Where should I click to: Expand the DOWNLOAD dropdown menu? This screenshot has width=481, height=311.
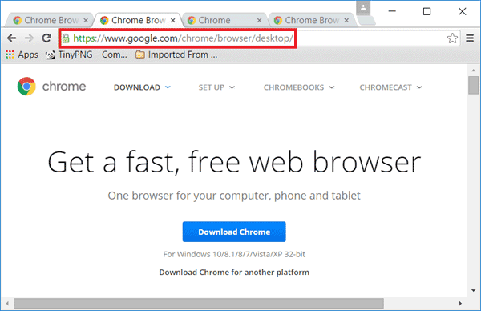tap(142, 87)
